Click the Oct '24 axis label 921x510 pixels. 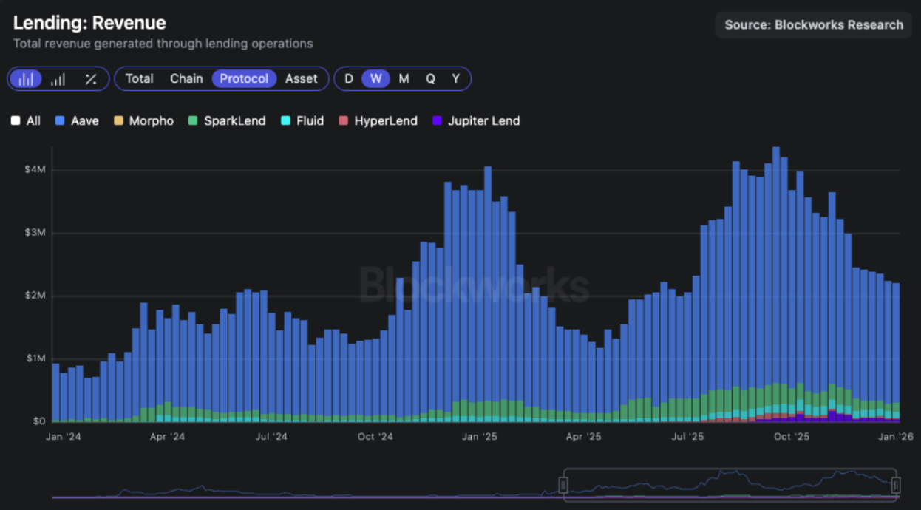point(375,437)
